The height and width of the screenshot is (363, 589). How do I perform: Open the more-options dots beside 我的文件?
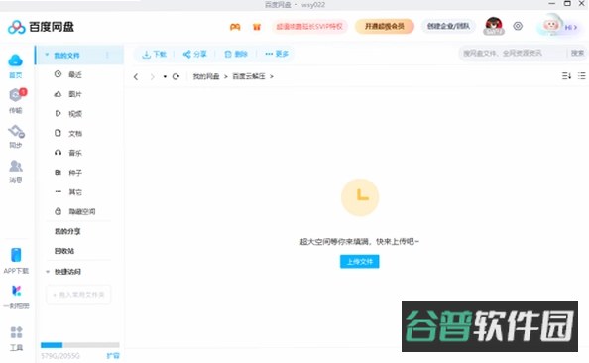pos(107,55)
